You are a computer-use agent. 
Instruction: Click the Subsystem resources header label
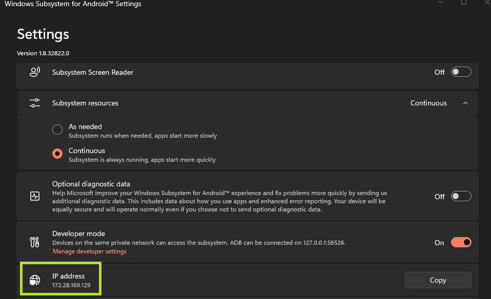85,103
